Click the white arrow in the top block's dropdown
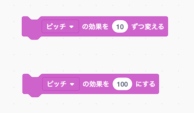Viewport: 194px width, 113px height. click(x=71, y=27)
